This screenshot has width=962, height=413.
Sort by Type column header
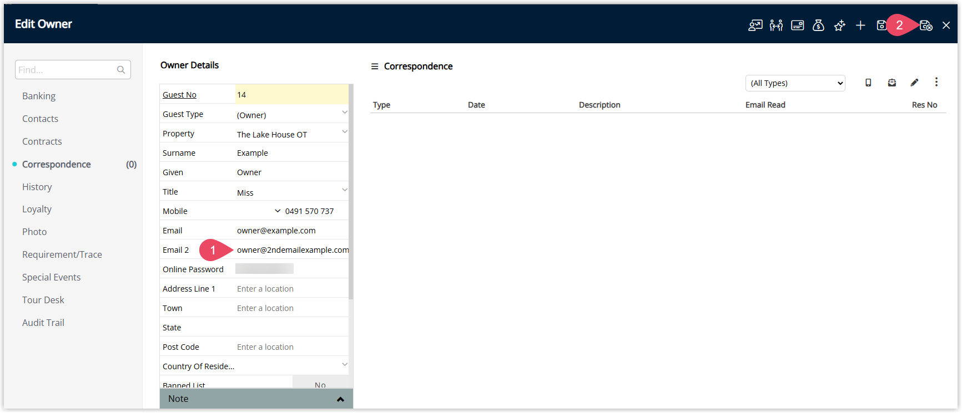pos(381,105)
